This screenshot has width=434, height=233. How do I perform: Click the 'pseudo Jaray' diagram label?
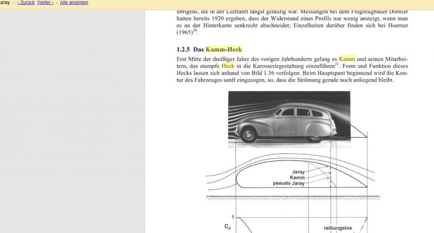coord(289,183)
